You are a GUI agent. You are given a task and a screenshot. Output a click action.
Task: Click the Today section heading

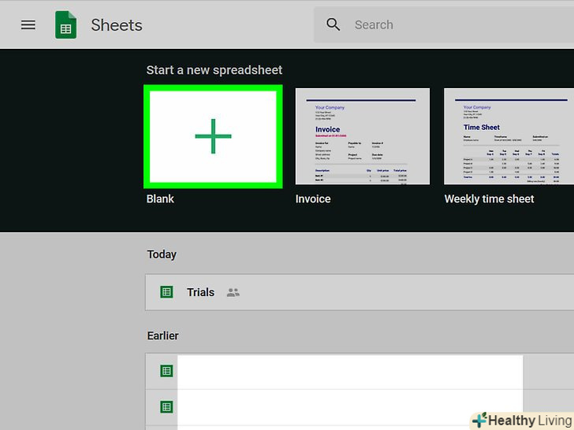pyautogui.click(x=162, y=254)
